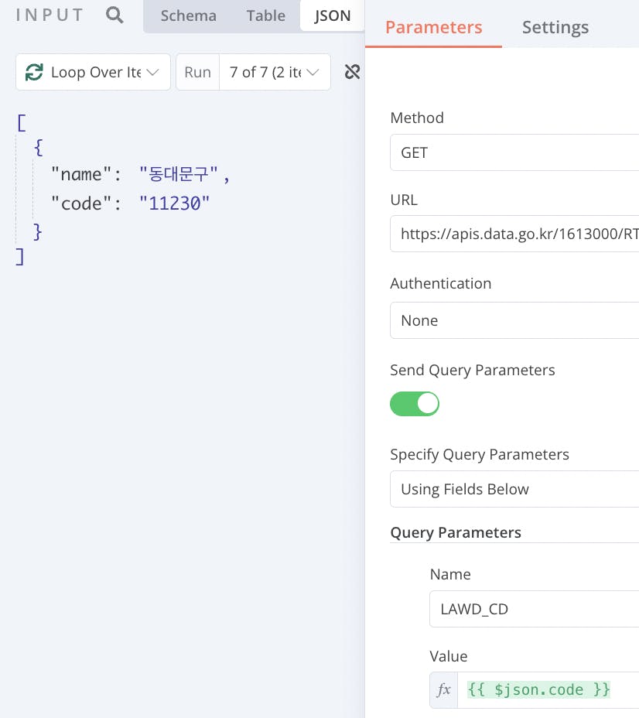Toggle off Send Query Parameters
This screenshot has width=639, height=718.
point(415,404)
